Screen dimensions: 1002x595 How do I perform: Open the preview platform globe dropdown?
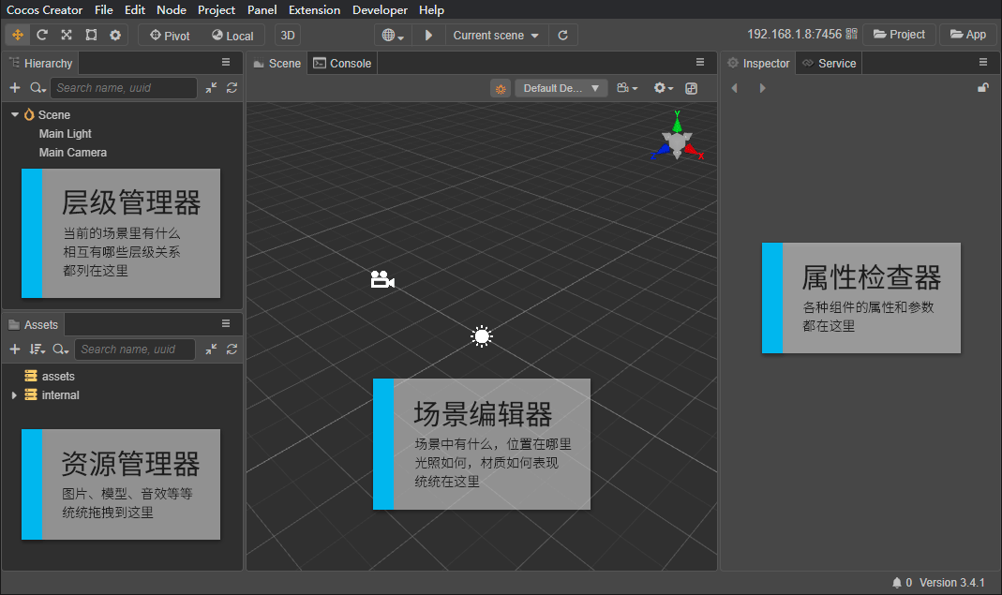(393, 36)
